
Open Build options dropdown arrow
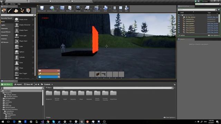(110, 9)
